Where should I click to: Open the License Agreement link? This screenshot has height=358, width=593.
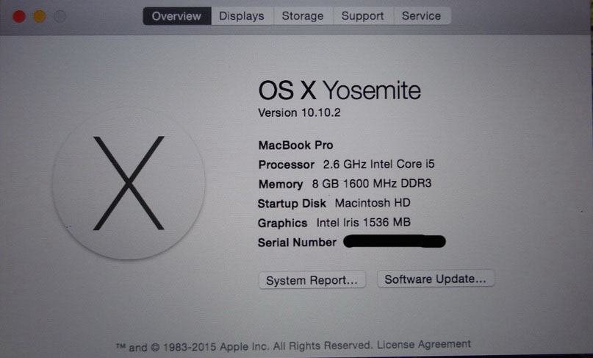click(x=423, y=344)
